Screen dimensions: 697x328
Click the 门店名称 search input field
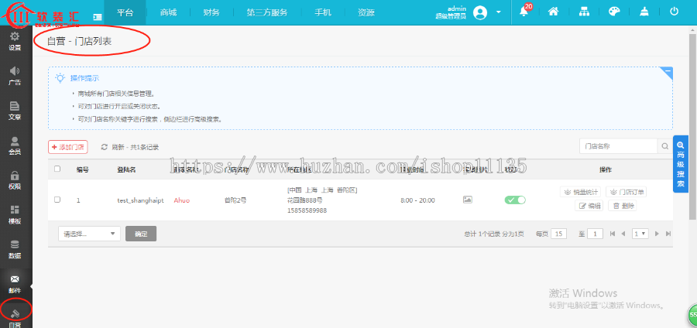coord(618,146)
